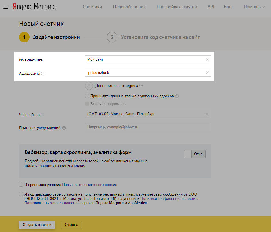
Task: Check the marketing messages consent checkbox
Action: pyautogui.click(x=21, y=194)
